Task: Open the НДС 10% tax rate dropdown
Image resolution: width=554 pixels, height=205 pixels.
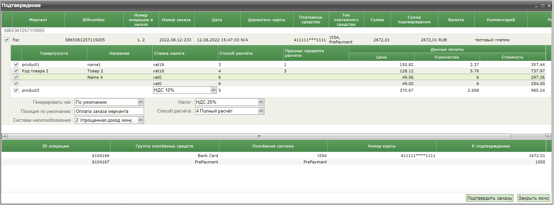Action: coord(213,90)
